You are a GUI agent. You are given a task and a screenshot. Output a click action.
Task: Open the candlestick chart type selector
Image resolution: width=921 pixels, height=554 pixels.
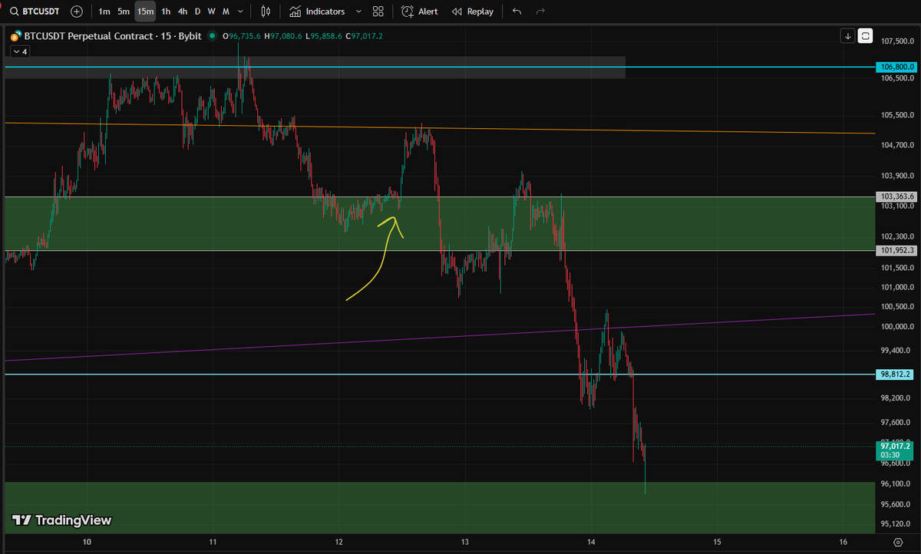[266, 12]
